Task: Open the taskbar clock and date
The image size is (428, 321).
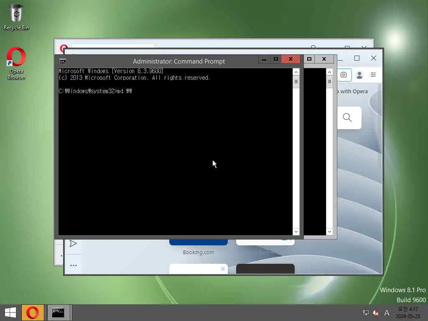Action: (x=408, y=313)
